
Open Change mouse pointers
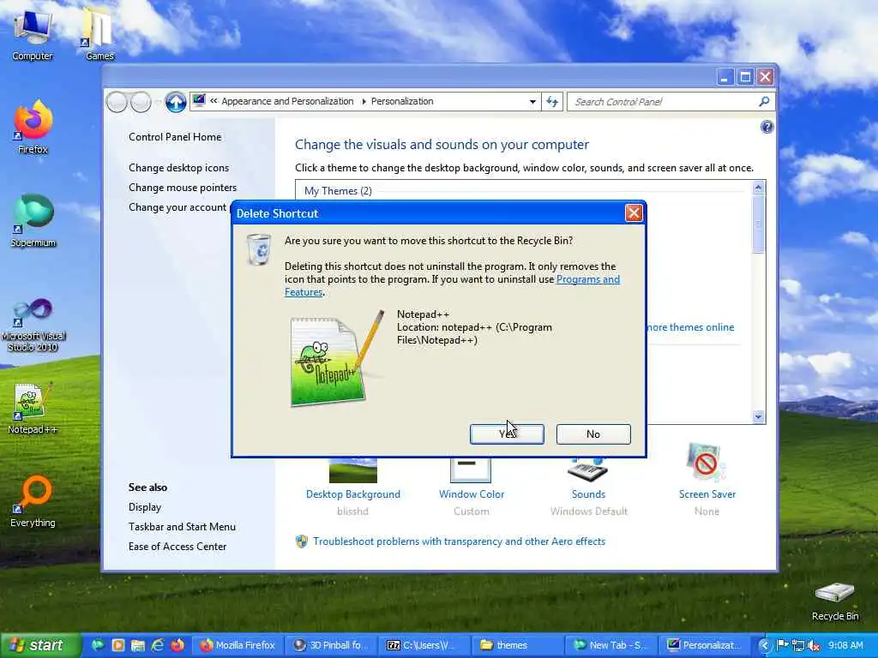point(183,188)
